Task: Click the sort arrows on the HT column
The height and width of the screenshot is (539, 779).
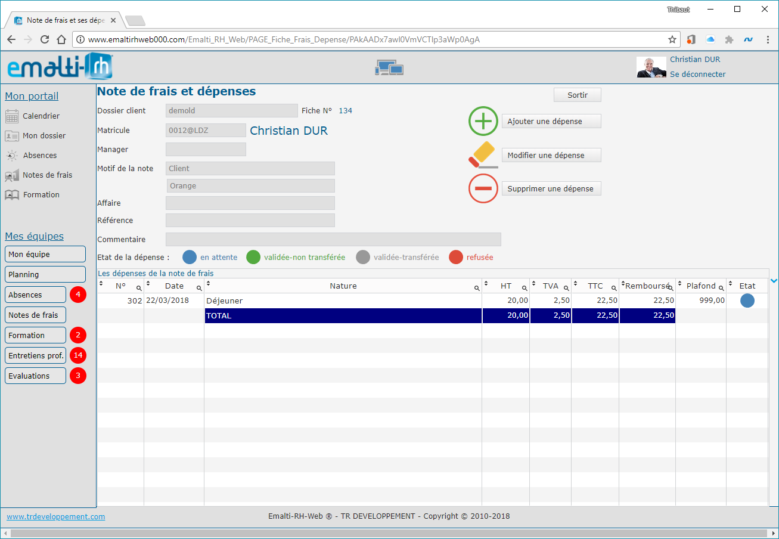Action: (486, 283)
